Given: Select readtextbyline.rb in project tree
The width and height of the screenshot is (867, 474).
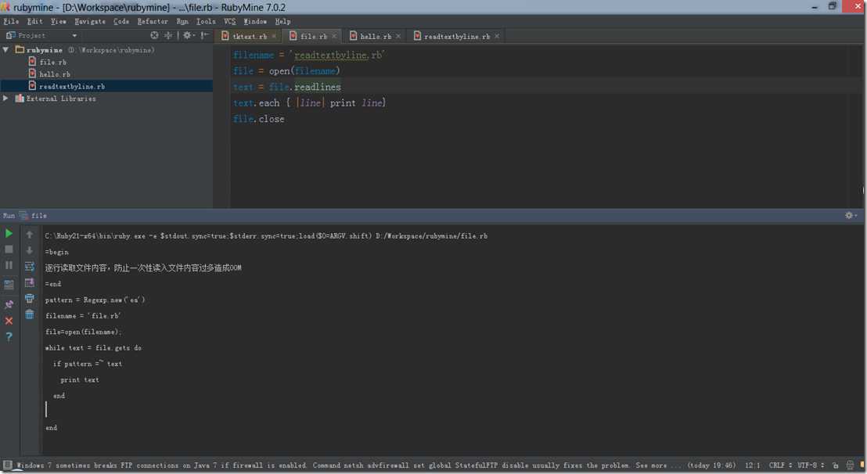Looking at the screenshot, I should [71, 86].
